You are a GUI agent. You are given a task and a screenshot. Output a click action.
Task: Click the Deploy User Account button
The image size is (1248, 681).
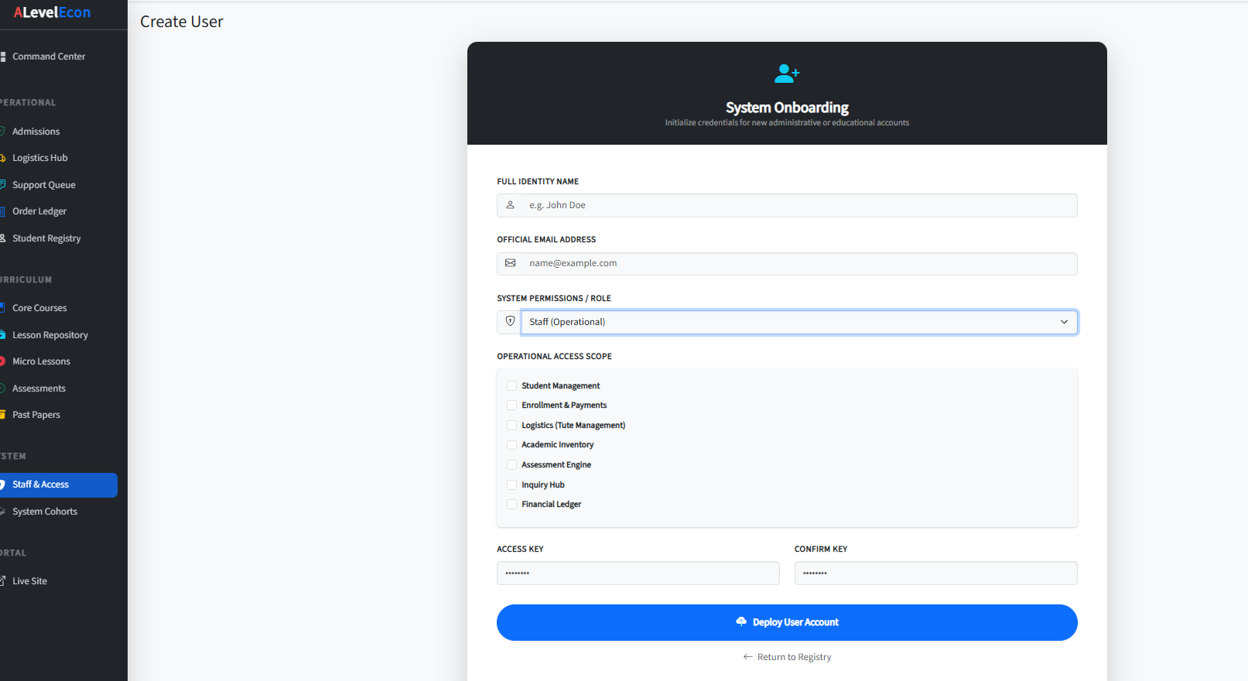pos(787,622)
